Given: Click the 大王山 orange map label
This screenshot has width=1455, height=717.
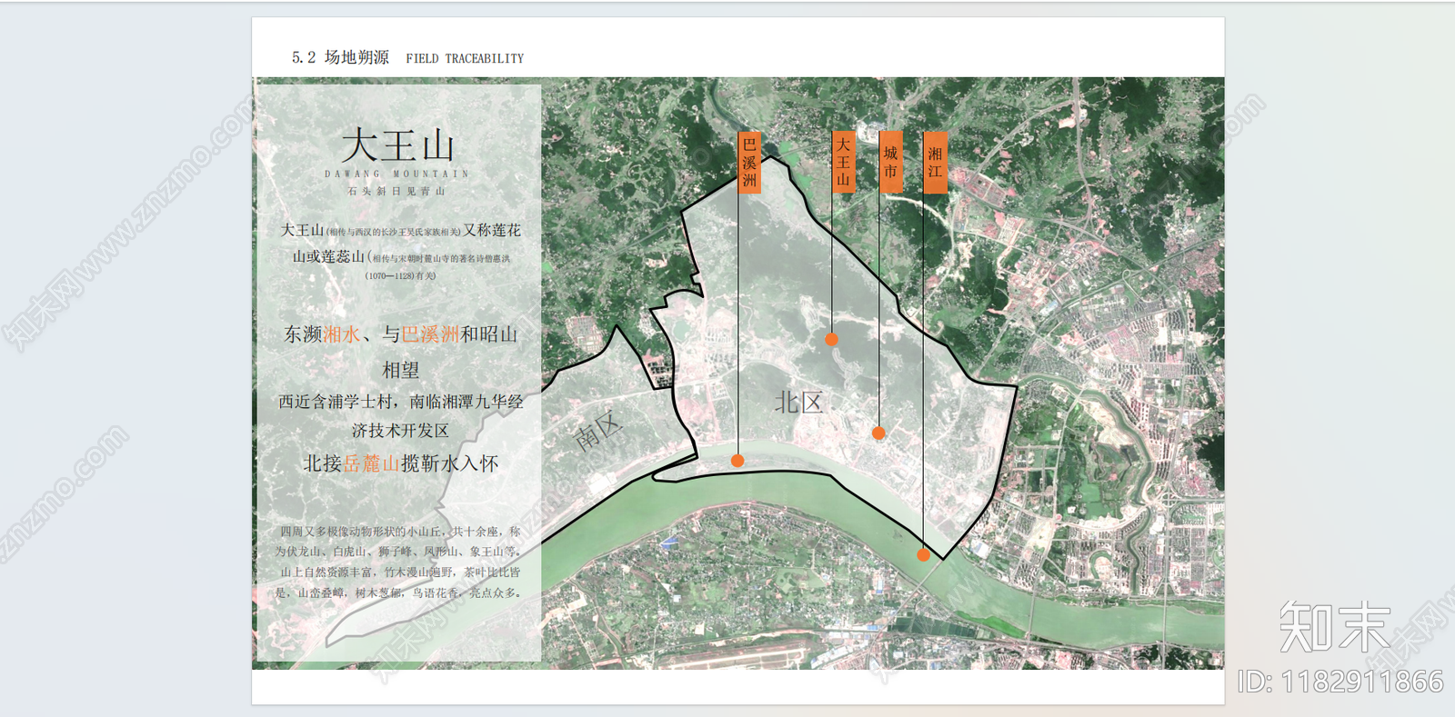Looking at the screenshot, I should click(x=843, y=162).
